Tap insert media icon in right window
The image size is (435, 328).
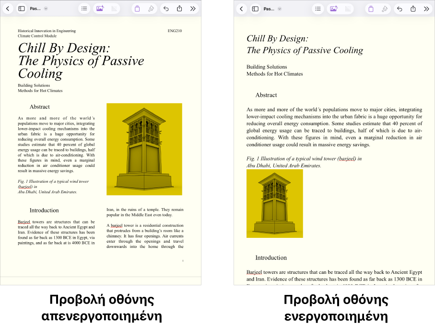pyautogui.click(x=333, y=9)
